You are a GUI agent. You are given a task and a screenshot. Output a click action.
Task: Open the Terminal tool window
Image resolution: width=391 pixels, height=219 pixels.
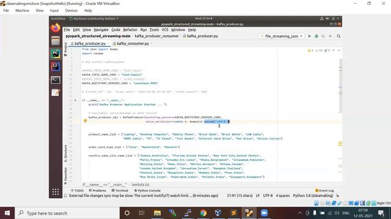[120, 190]
